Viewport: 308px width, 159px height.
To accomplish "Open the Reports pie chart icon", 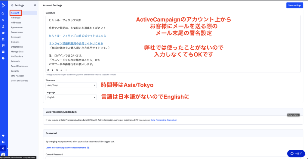I will [3, 58].
